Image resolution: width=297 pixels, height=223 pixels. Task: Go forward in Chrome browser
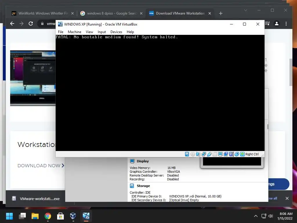click(21, 24)
